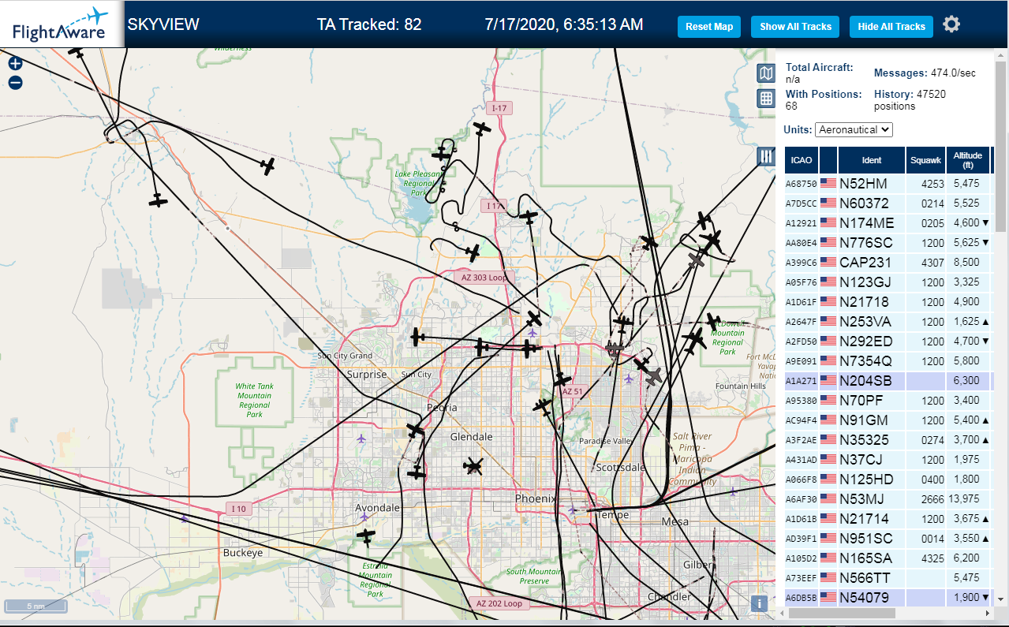Click the FlightAware logo
Screen dimensions: 1009x627
61,24
